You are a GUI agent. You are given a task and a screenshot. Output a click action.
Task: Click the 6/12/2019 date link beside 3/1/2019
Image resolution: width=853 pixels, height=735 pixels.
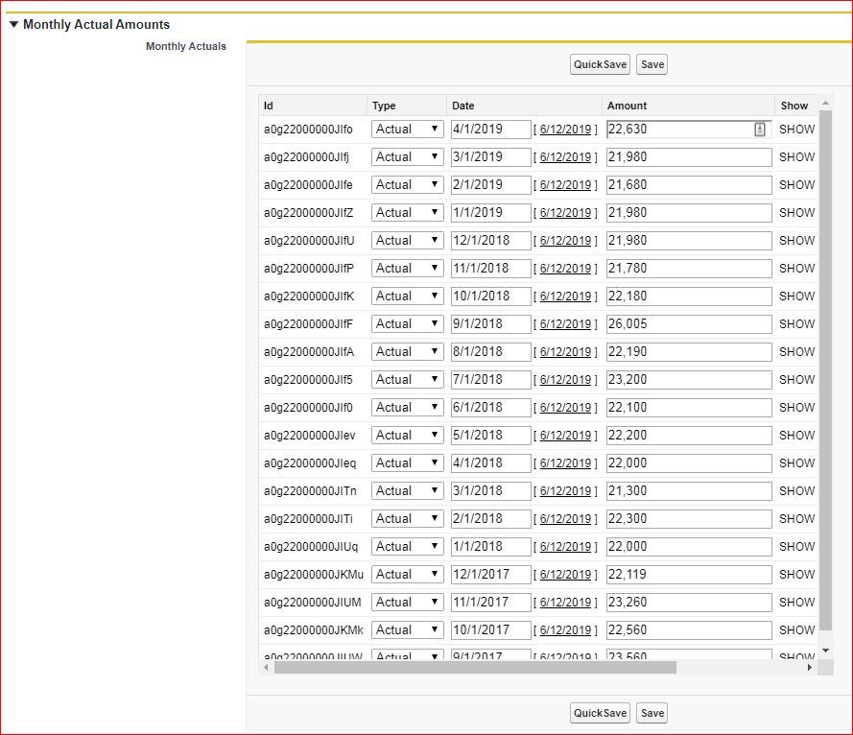click(565, 157)
